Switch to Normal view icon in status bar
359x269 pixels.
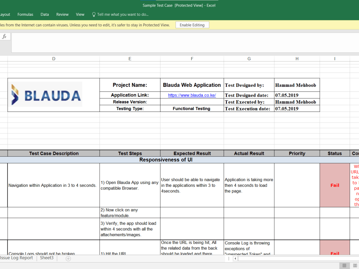click(x=344, y=265)
